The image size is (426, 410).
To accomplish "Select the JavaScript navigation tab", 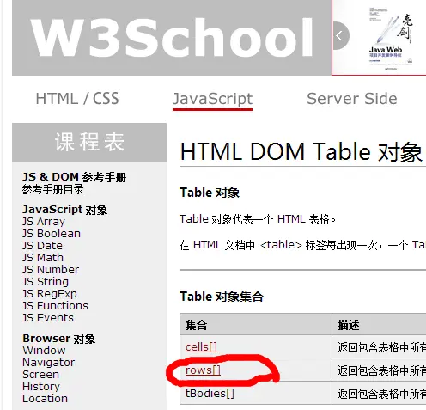I will click(x=212, y=99).
